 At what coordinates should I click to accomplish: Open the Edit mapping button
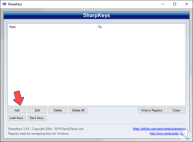click(37, 110)
